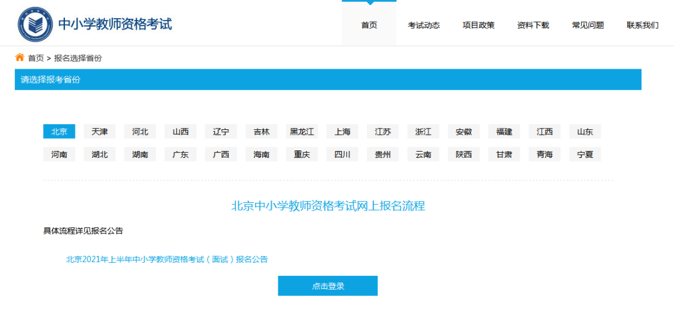Select 山东 in the province grid
674x314 pixels.
click(x=585, y=132)
